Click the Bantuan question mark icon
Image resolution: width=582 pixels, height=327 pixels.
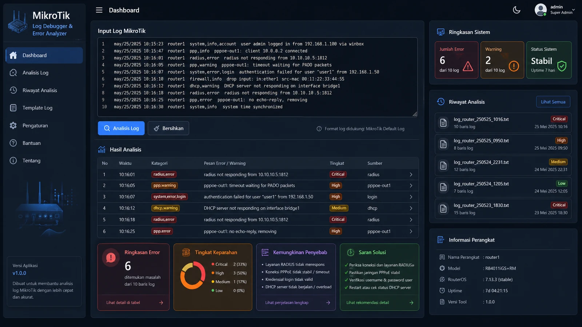point(13,143)
